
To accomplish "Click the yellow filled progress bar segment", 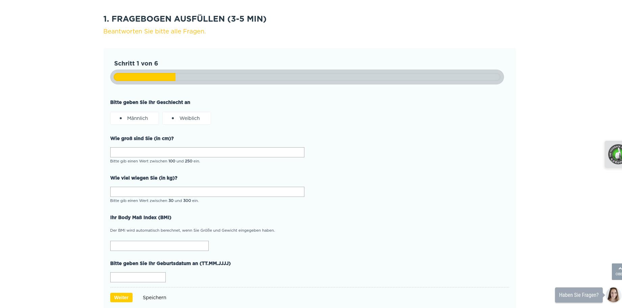I will [145, 77].
